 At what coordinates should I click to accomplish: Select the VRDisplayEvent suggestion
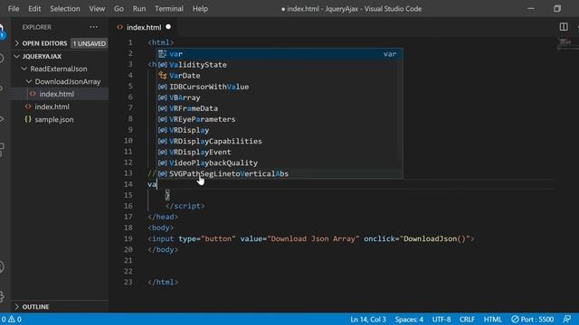point(280,152)
